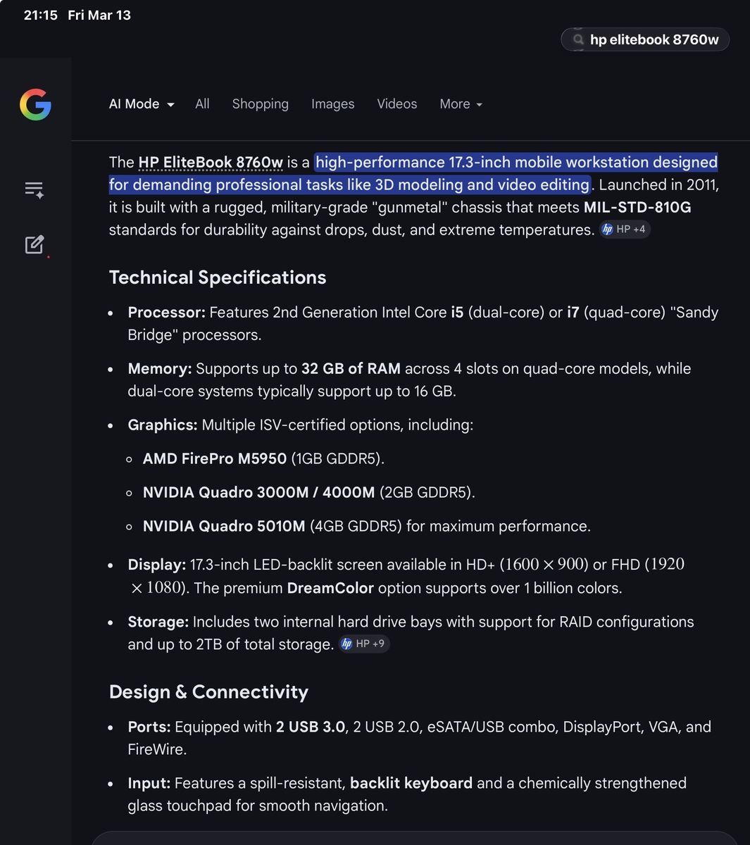Open the Images tab
This screenshot has width=750, height=845.
[332, 104]
